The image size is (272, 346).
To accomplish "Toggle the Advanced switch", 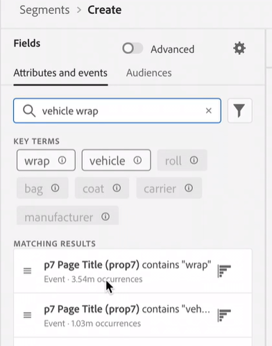I will tap(133, 49).
